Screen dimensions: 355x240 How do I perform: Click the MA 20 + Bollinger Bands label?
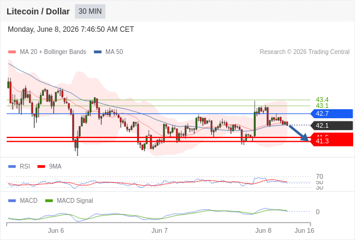[x=53, y=52]
